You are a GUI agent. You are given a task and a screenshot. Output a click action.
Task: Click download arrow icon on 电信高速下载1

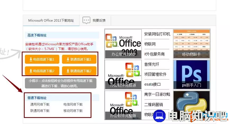(31, 59)
